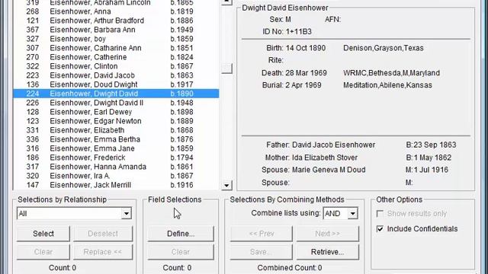Viewport: 488px width, 274px height.
Task: Click birth place Denison,Grayson,Texas
Action: (x=384, y=48)
